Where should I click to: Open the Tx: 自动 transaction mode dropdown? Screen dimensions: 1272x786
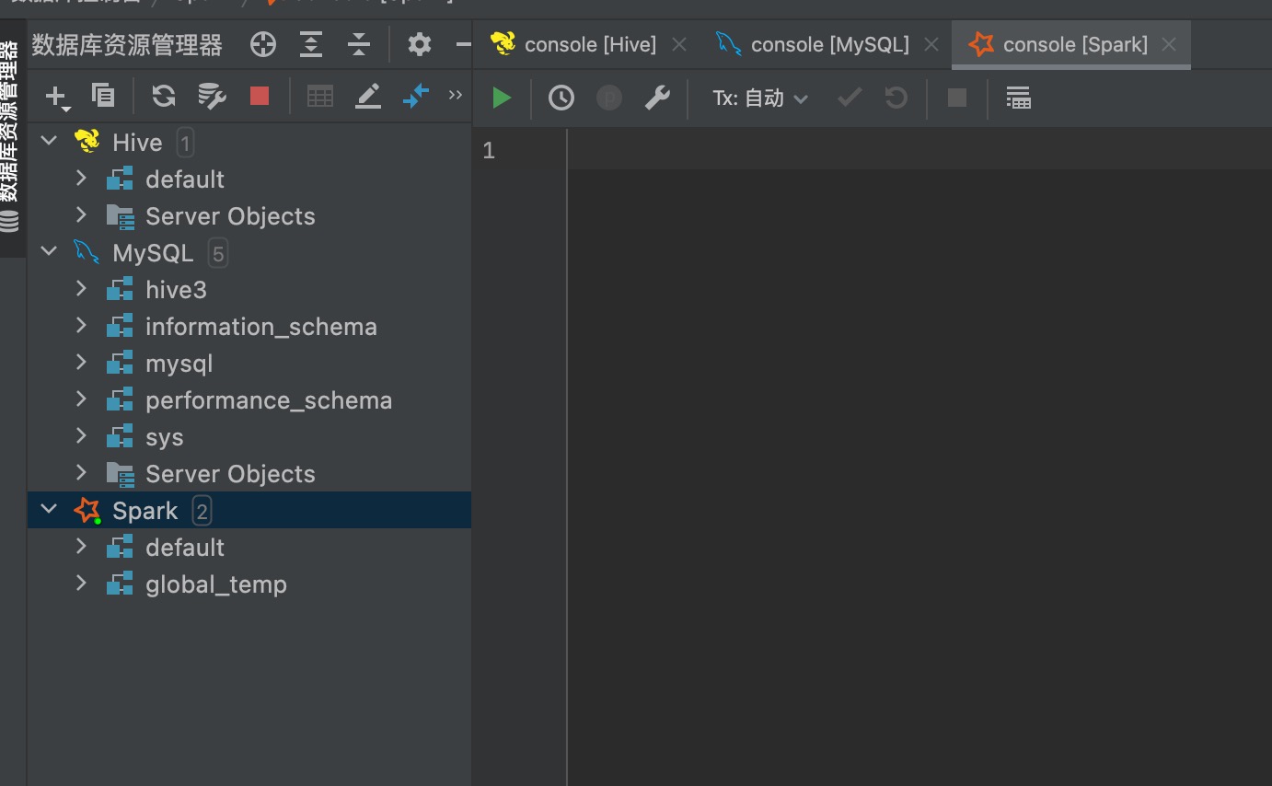pos(759,97)
